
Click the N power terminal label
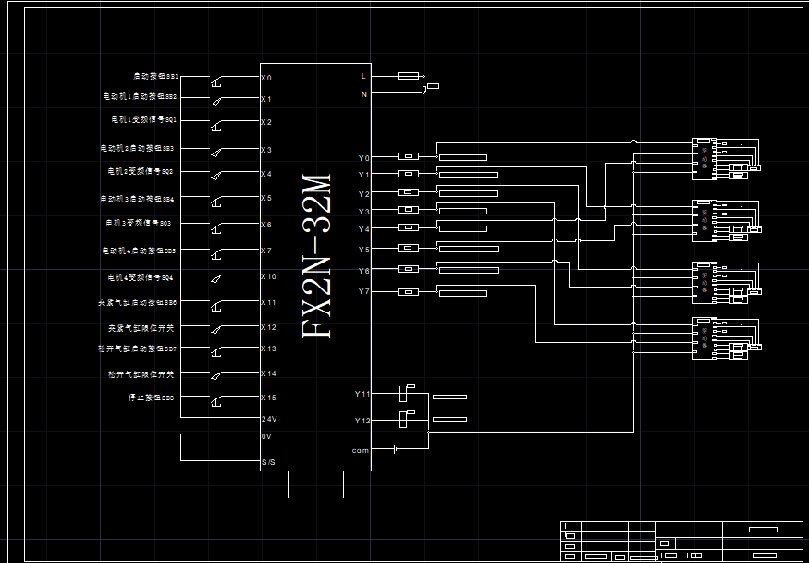click(364, 94)
